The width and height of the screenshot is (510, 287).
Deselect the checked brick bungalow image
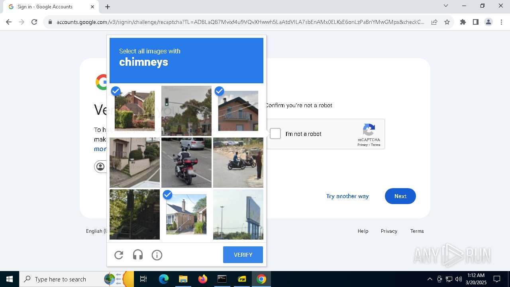186,214
